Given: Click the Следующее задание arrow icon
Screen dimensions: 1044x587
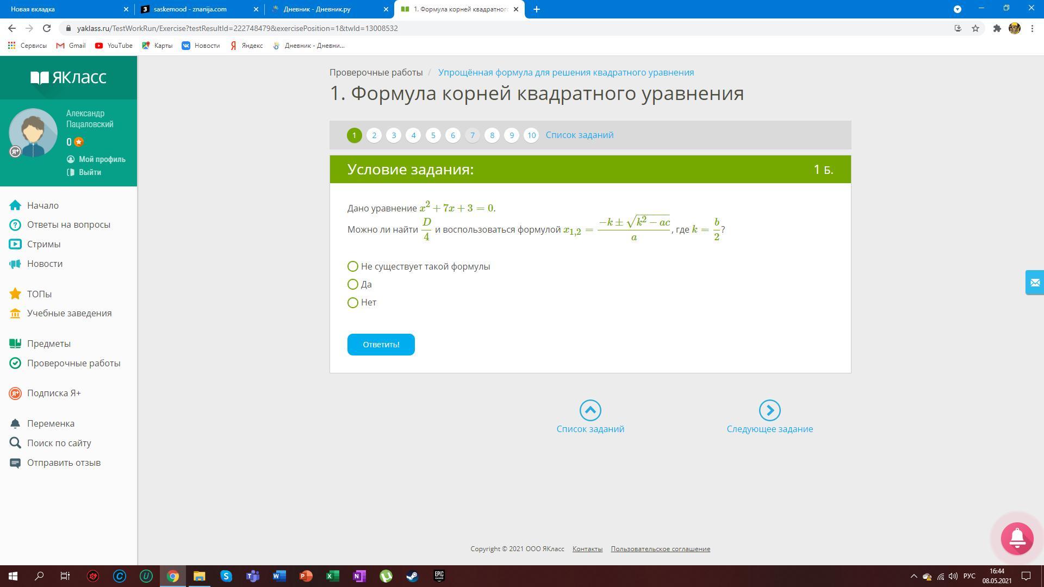Looking at the screenshot, I should click(769, 410).
